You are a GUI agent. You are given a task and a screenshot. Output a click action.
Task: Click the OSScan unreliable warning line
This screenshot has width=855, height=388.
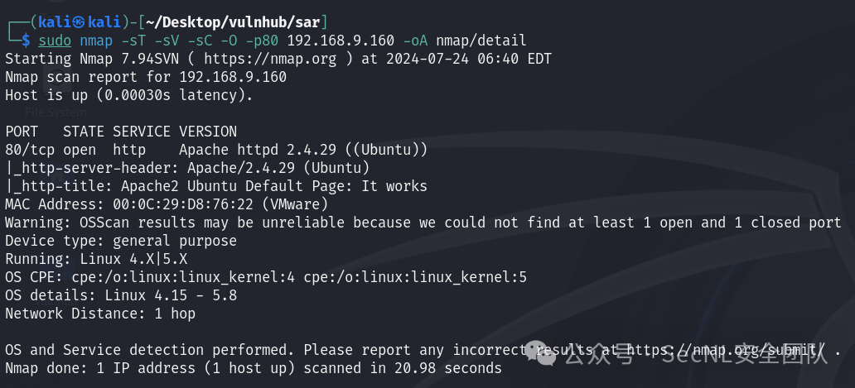(423, 223)
